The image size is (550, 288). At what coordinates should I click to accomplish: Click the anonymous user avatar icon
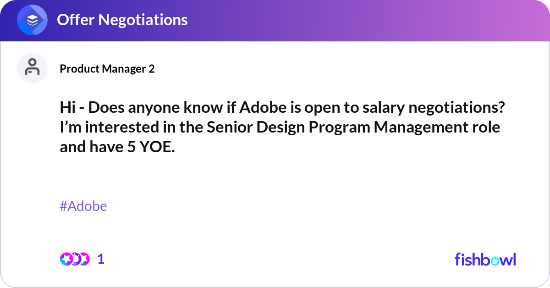coord(32,68)
